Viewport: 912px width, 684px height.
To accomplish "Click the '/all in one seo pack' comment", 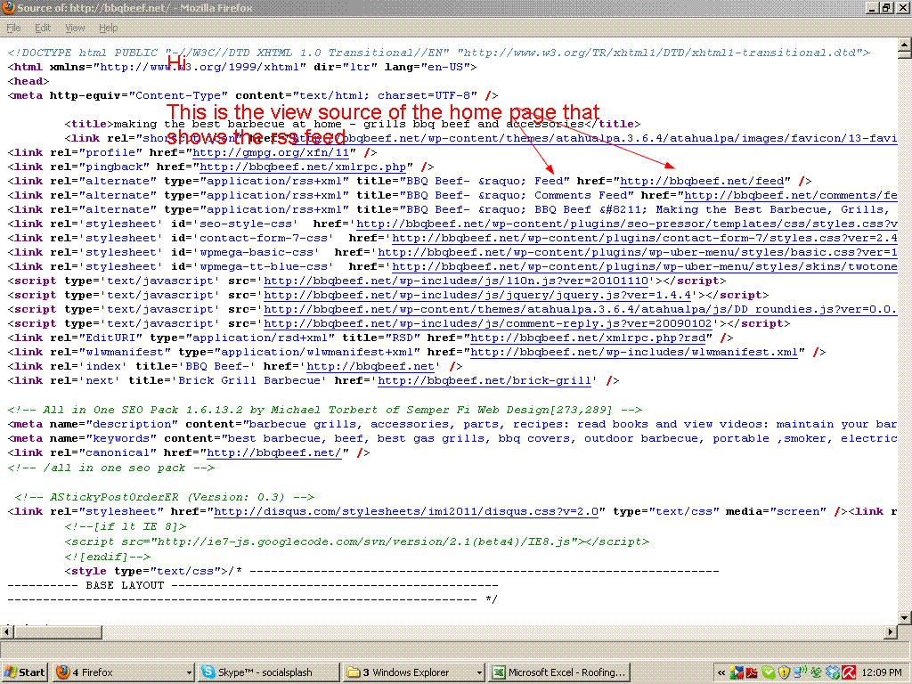I will tap(111, 468).
